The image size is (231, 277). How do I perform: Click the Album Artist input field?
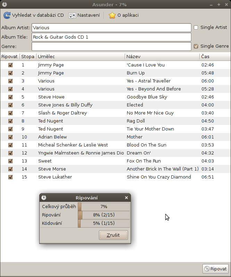click(x=112, y=28)
